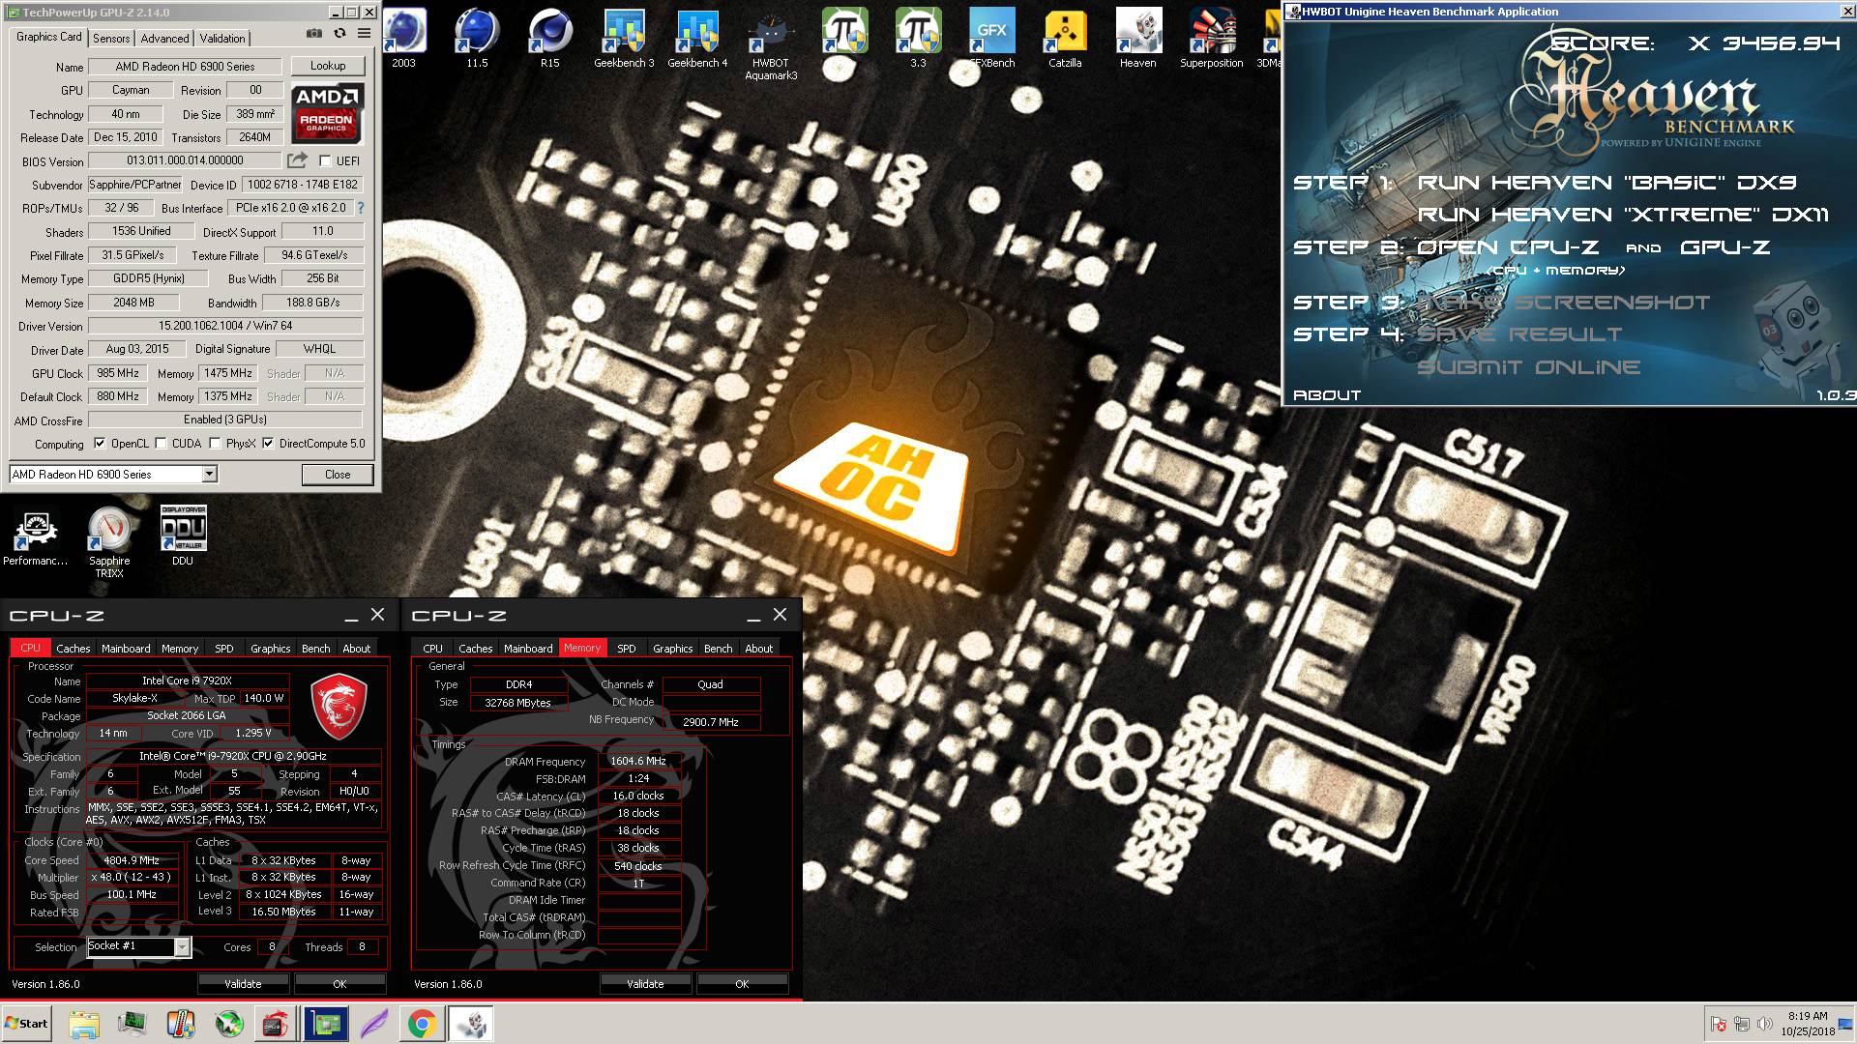Screen dimensions: 1857x1044
Task: Open Bench tab in left CPU-Z window
Action: pos(316,649)
